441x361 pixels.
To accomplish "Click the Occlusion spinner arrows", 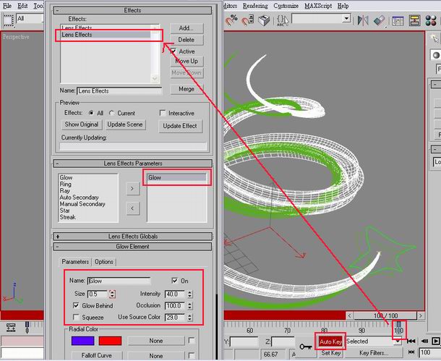I will pos(190,305).
